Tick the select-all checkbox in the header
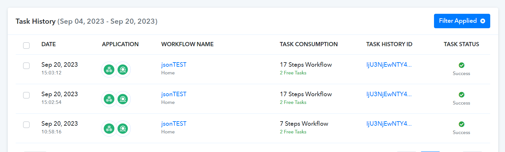This screenshot has width=505, height=152. point(26,46)
